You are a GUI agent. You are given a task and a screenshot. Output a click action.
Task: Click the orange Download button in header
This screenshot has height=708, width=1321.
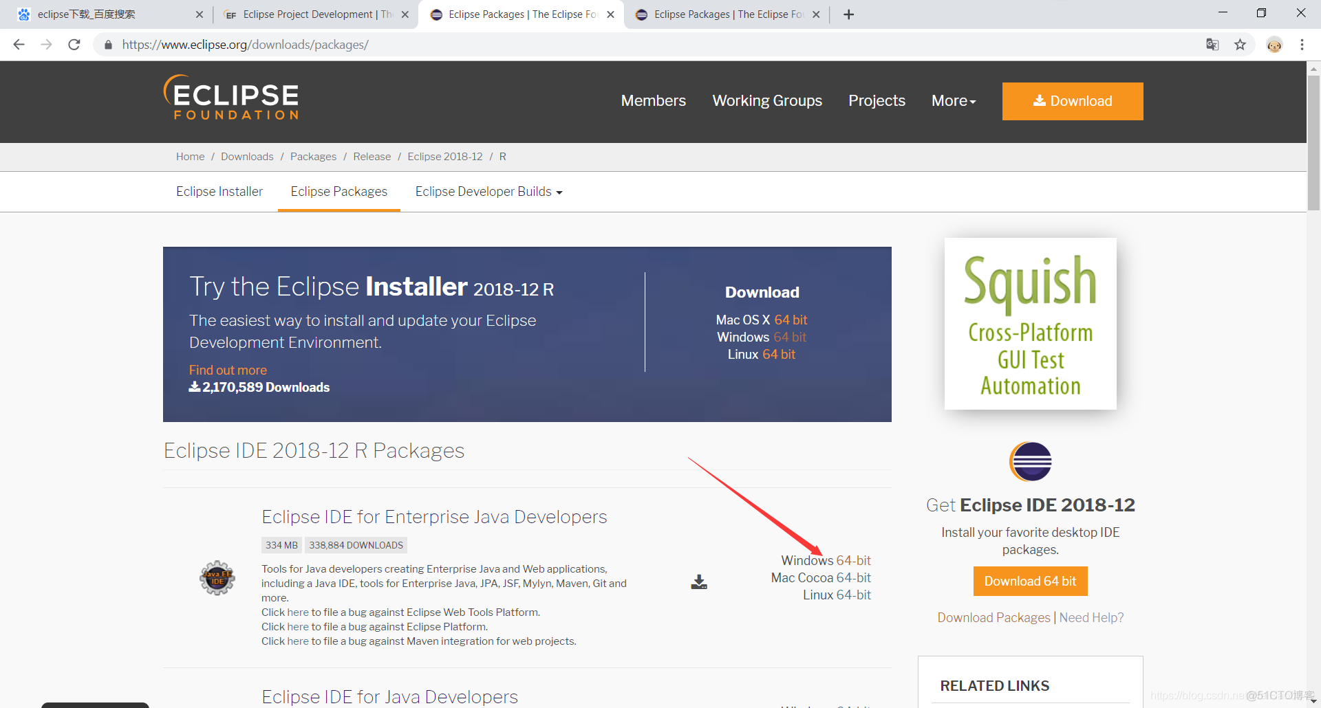pos(1073,101)
